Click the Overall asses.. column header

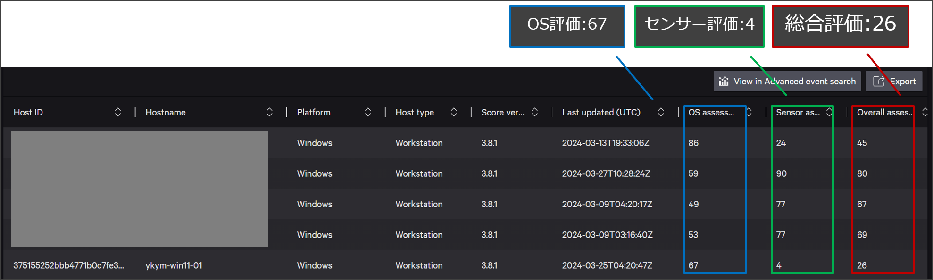tap(885, 112)
